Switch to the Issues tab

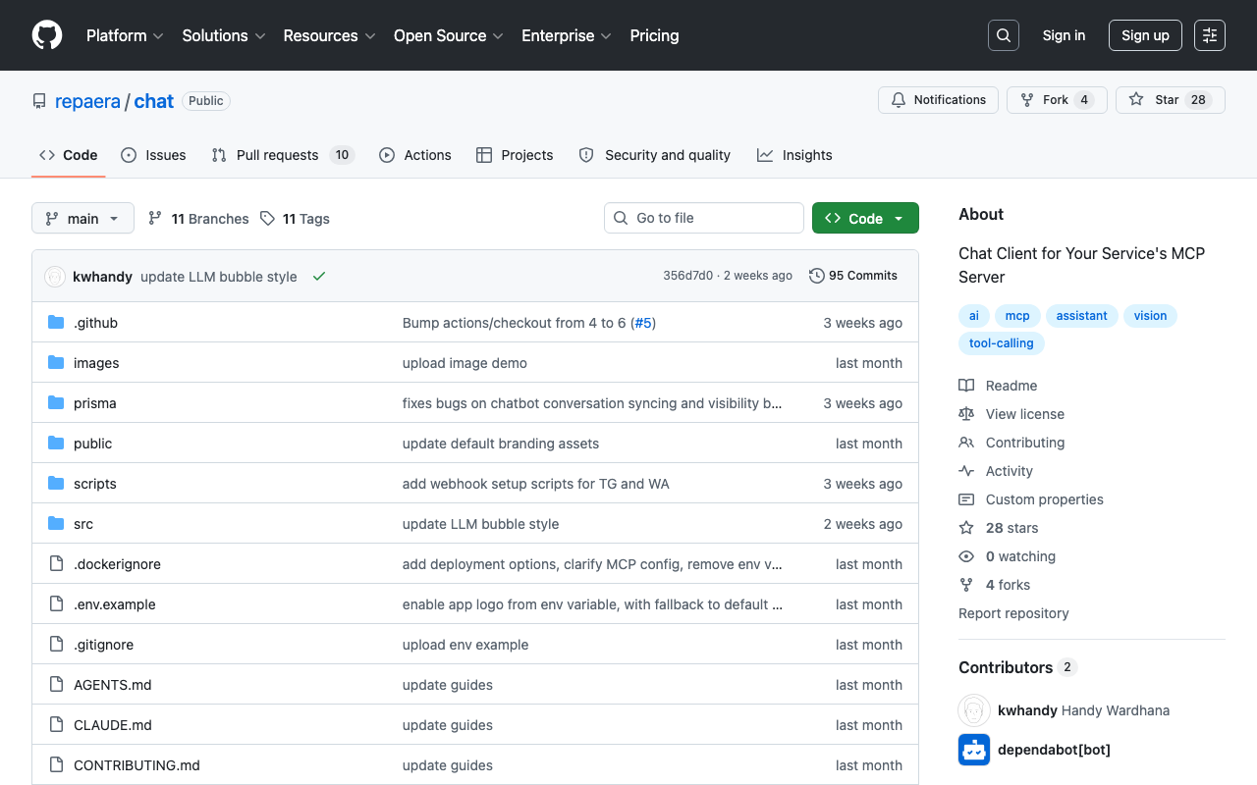[153, 155]
